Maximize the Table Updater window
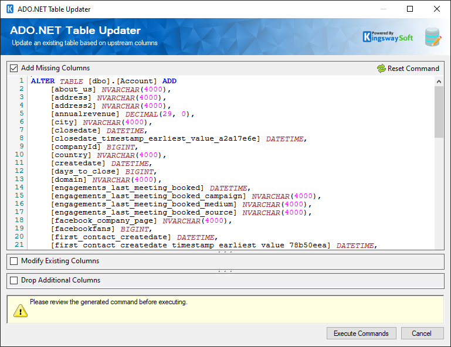The image size is (451, 347). pyautogui.click(x=410, y=9)
